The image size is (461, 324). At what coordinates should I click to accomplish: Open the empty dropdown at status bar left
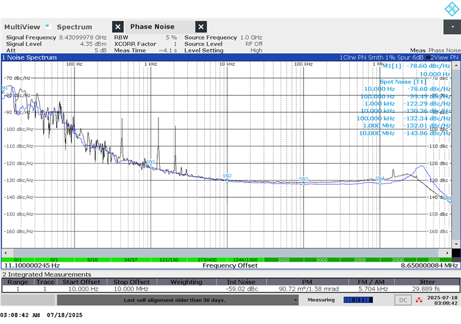(x=28, y=300)
